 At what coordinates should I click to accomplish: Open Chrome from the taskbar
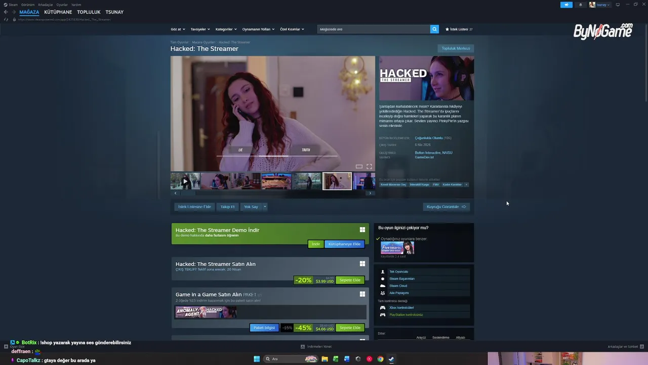coord(380,359)
